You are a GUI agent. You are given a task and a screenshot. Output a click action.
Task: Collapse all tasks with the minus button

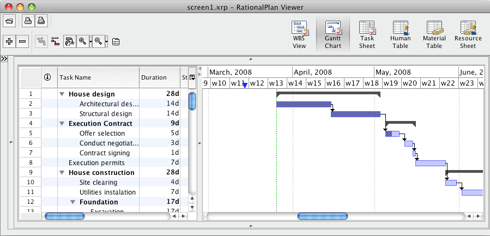[22, 41]
